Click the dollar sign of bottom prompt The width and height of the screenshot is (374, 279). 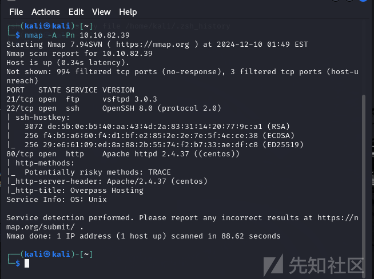(18, 263)
